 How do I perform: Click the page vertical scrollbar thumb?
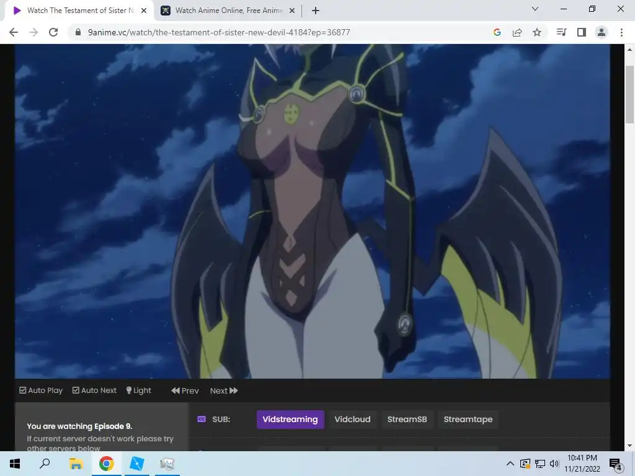pyautogui.click(x=629, y=94)
